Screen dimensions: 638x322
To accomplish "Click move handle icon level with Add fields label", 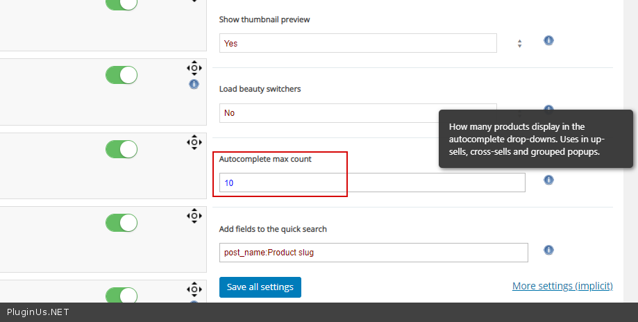I will tap(194, 216).
